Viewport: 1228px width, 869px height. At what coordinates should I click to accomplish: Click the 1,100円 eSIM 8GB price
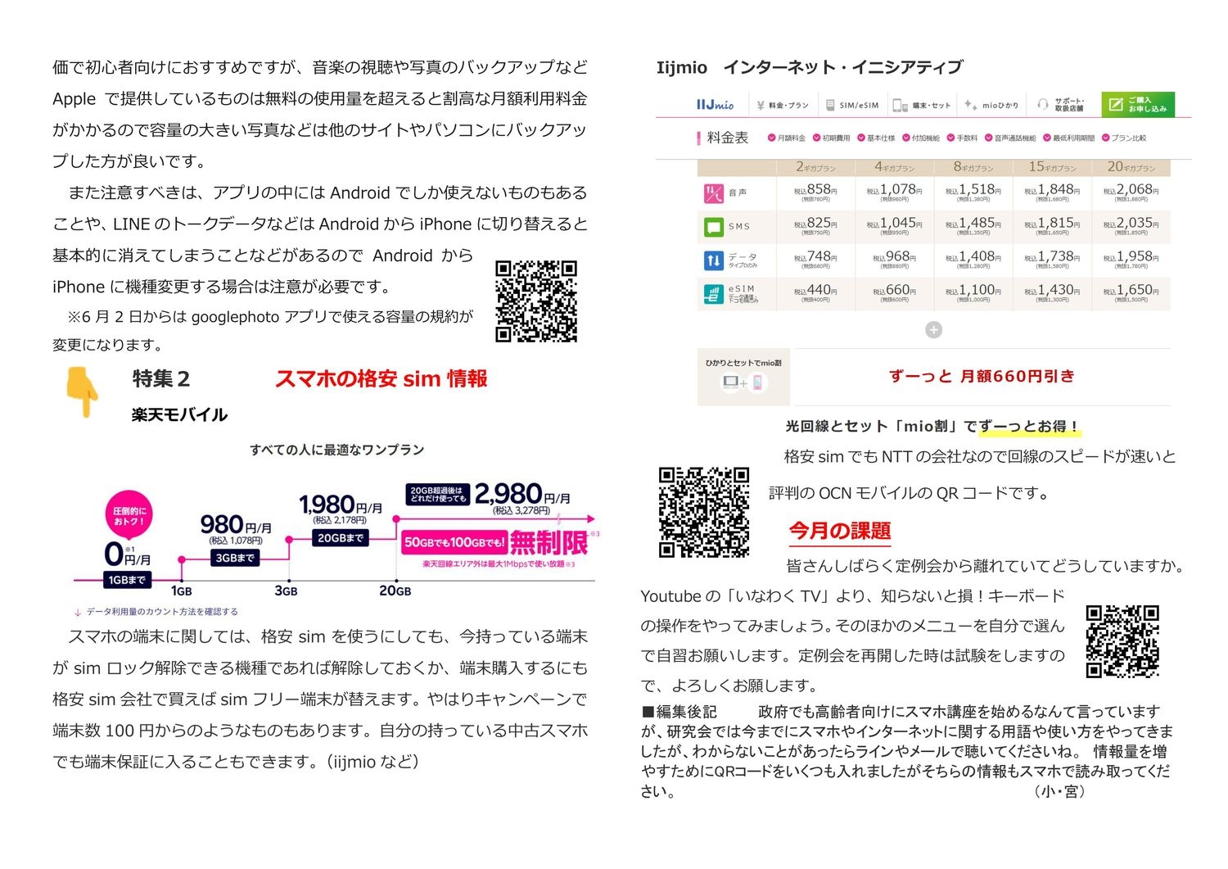[973, 291]
